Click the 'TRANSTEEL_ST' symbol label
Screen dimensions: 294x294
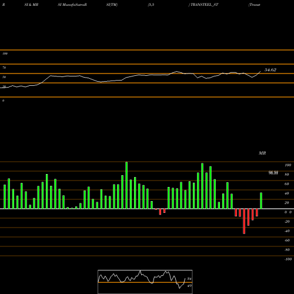205,5
